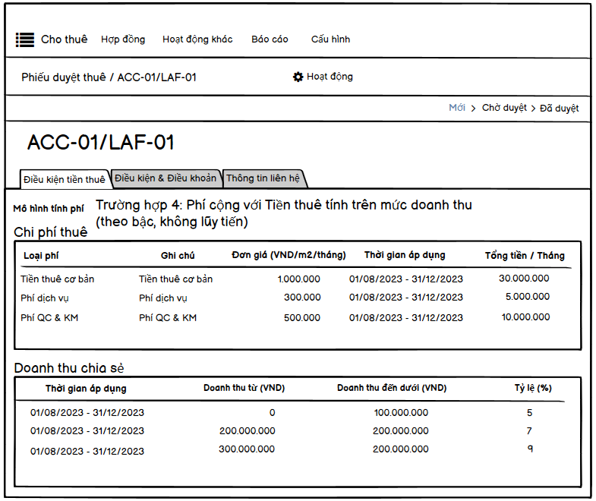Select the Mới status stage
596x501 pixels.
(457, 108)
